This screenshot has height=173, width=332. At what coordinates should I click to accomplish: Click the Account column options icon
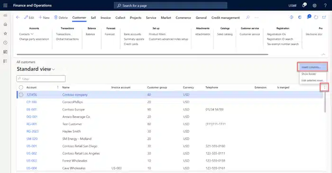pyautogui.click(x=57, y=87)
